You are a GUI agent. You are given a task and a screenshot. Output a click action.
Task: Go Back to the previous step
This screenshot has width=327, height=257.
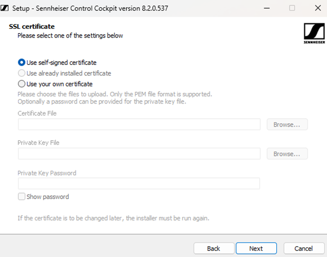pyautogui.click(x=214, y=248)
